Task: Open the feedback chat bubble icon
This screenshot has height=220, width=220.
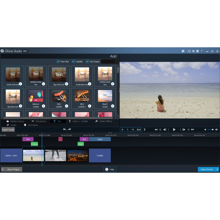Action: point(183,51)
